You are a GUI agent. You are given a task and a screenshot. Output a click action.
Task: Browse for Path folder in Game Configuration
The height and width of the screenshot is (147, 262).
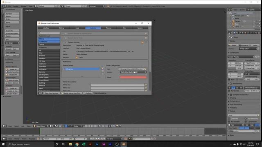145,69
